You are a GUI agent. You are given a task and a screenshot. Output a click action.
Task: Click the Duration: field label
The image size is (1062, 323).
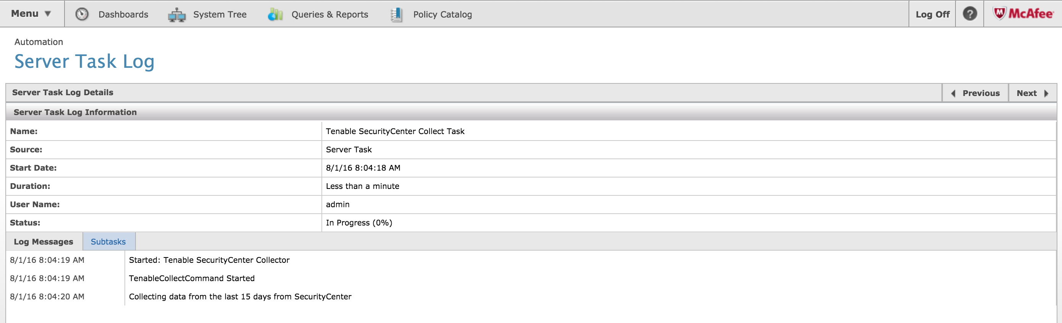pos(30,186)
